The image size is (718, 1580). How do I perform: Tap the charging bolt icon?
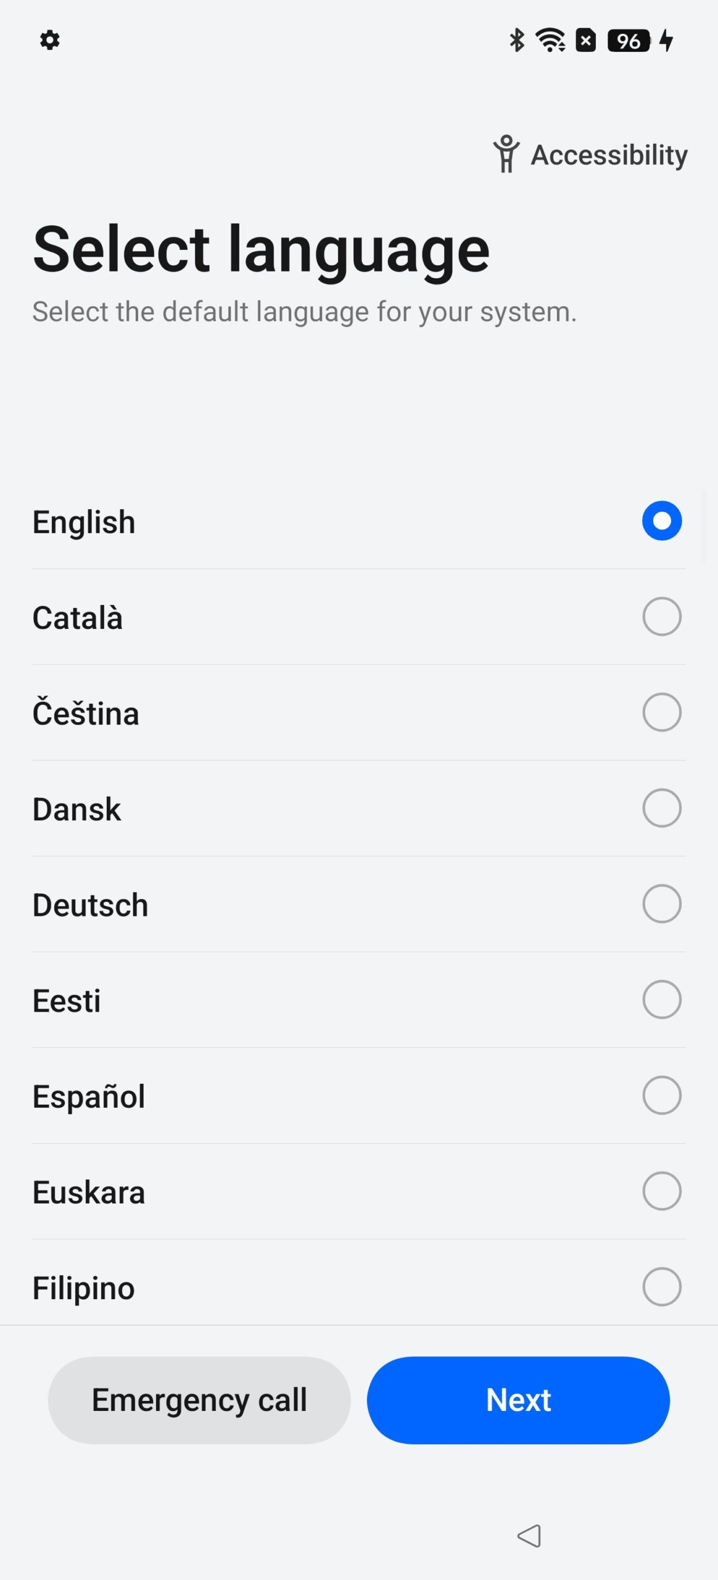(666, 41)
